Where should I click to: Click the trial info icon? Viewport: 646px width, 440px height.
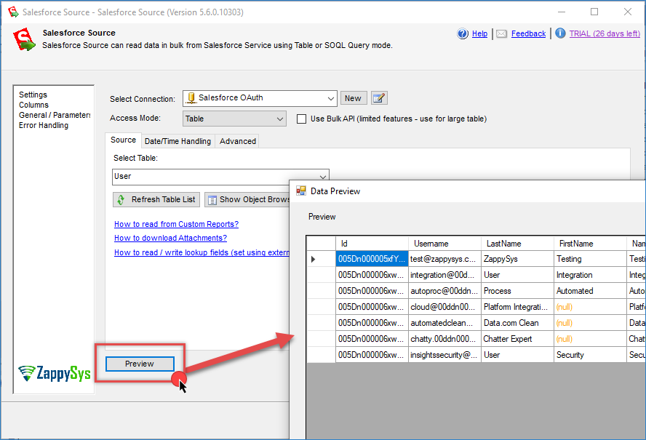coord(560,33)
